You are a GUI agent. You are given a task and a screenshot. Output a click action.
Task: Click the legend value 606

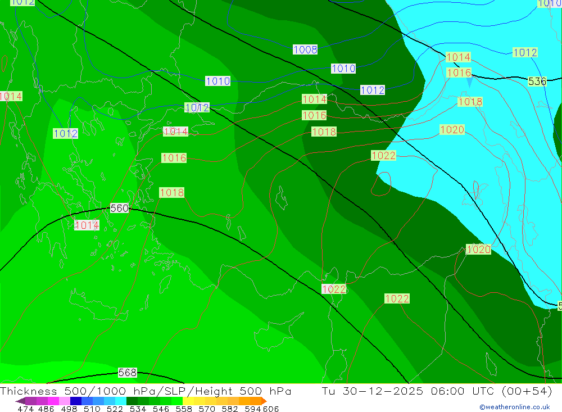pyautogui.click(x=271, y=409)
